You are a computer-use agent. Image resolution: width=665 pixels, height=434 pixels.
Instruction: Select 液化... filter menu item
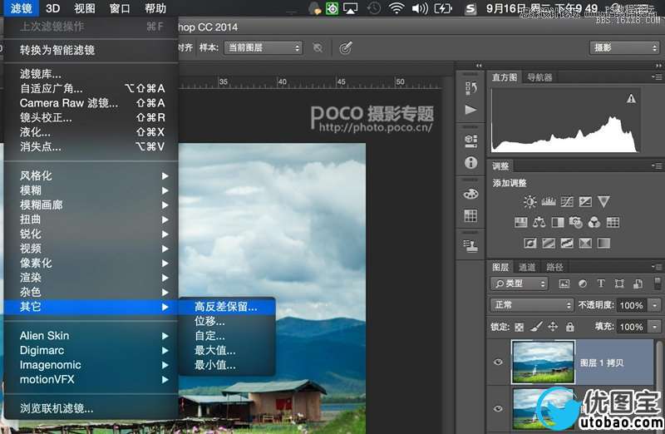[92, 132]
